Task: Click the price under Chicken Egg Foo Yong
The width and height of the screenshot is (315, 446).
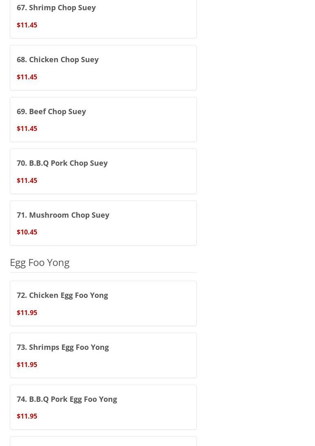Action: point(27,313)
